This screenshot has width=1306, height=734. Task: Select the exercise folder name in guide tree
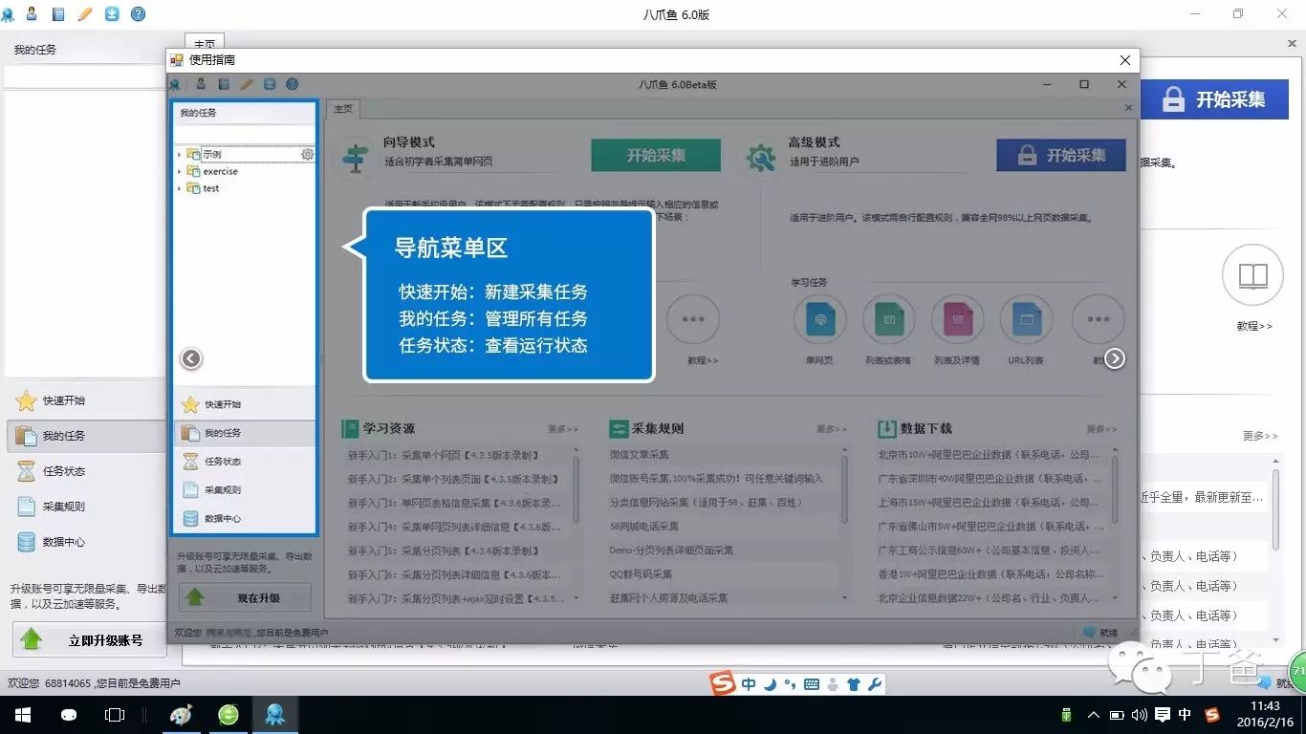(x=220, y=172)
